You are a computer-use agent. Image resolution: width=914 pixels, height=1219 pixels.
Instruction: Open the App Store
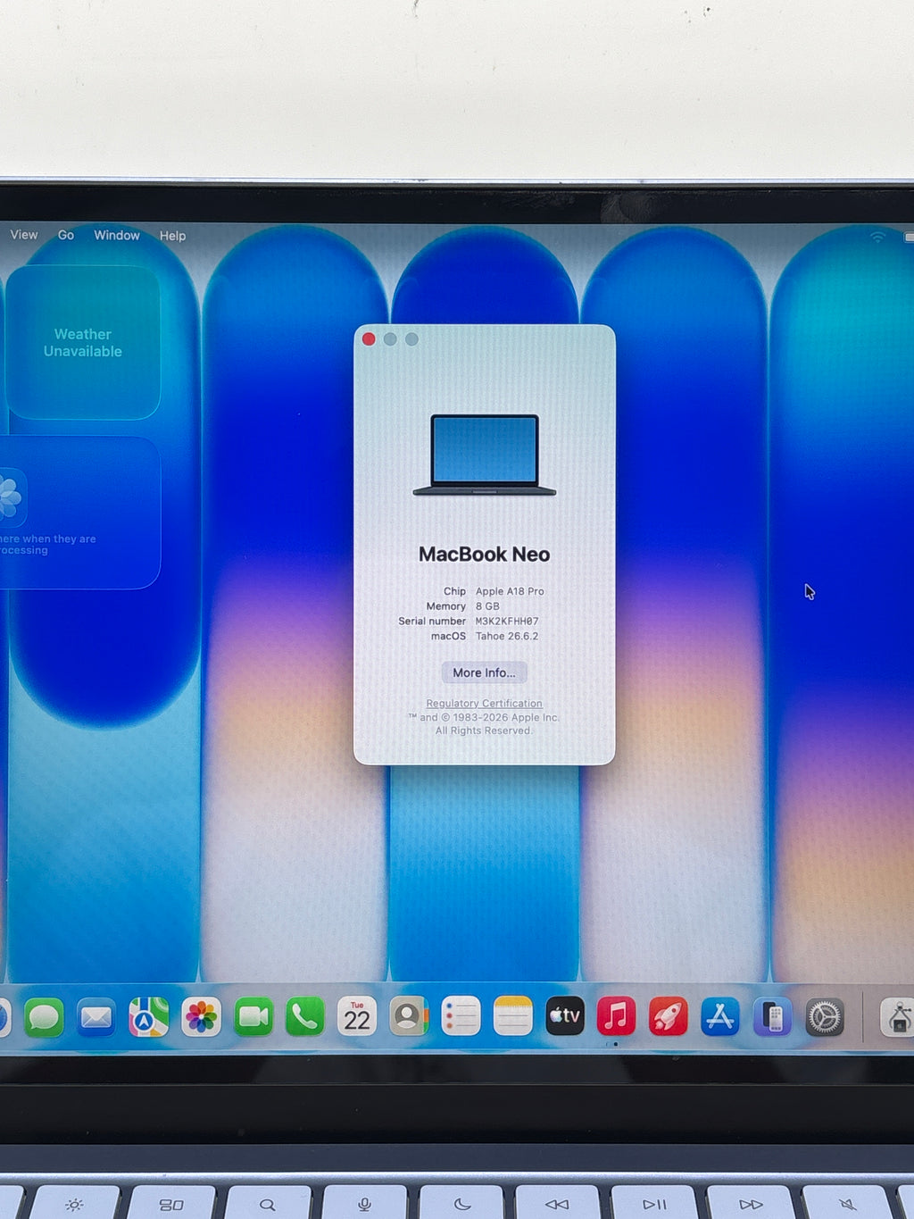pos(720,1016)
